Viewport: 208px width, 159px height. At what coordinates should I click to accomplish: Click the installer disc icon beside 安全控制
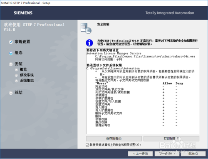[x=86, y=28]
